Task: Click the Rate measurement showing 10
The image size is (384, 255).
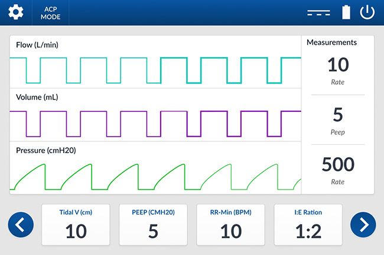Action: point(337,69)
